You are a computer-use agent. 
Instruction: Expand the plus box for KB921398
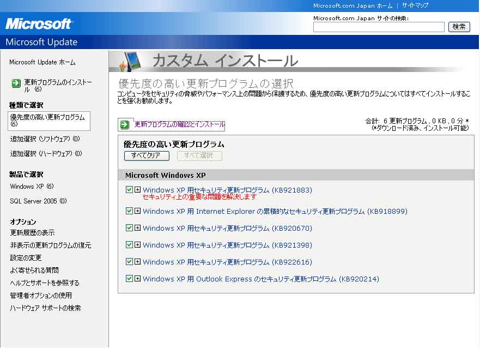pyautogui.click(x=137, y=244)
